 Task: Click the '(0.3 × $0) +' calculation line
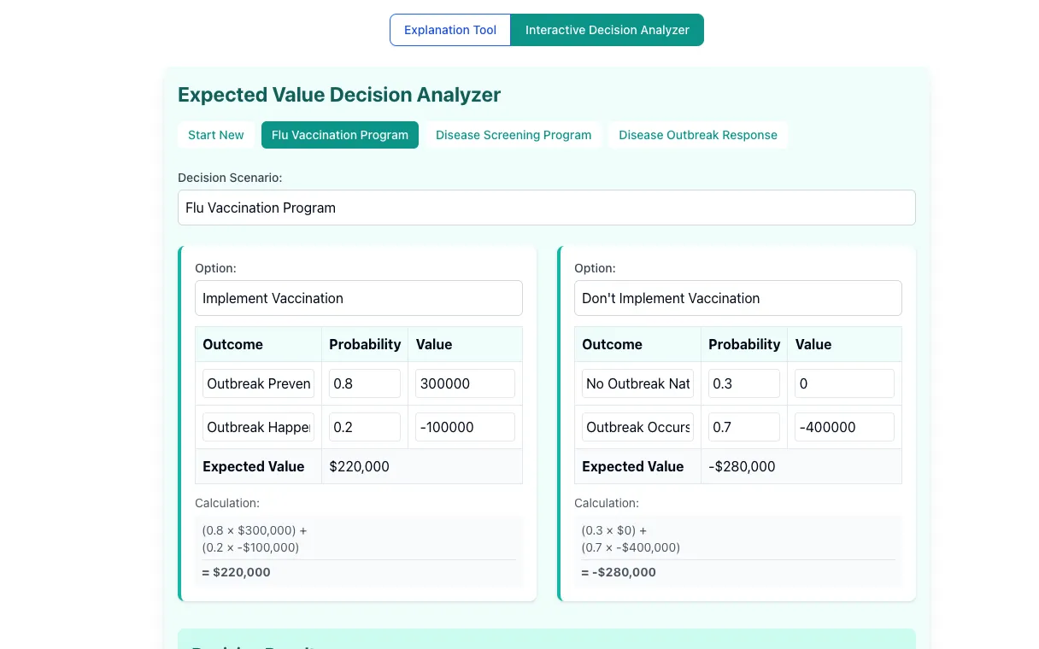[614, 530]
